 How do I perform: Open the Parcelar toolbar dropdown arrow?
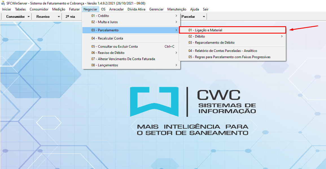pyautogui.click(x=203, y=17)
